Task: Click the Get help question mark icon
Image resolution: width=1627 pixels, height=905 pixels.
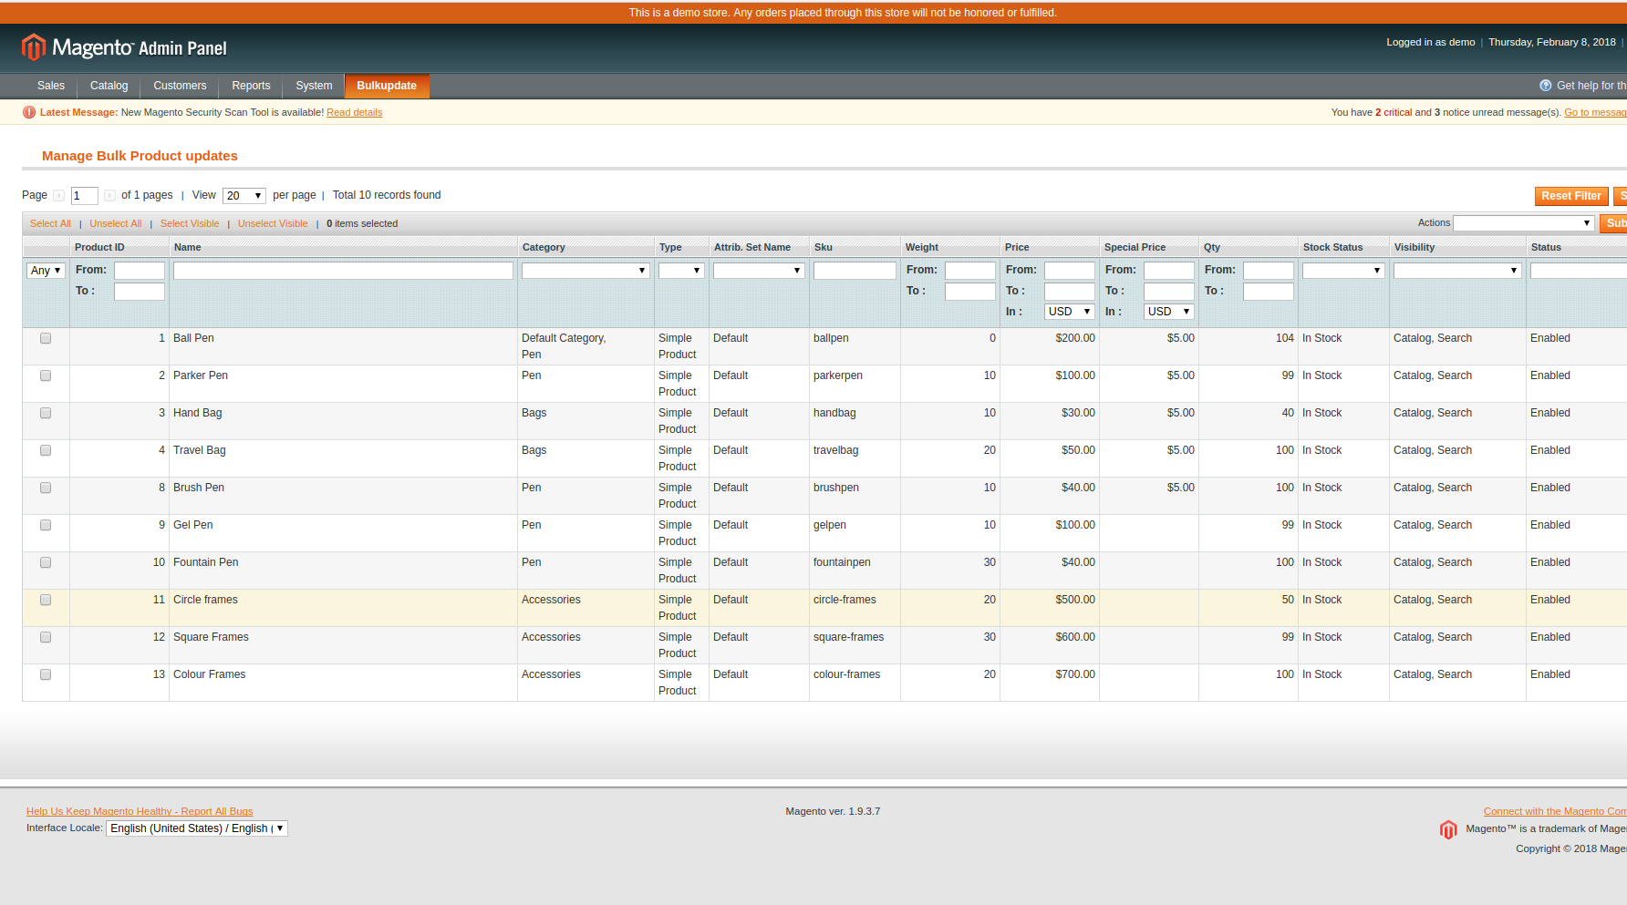Action: click(1545, 86)
